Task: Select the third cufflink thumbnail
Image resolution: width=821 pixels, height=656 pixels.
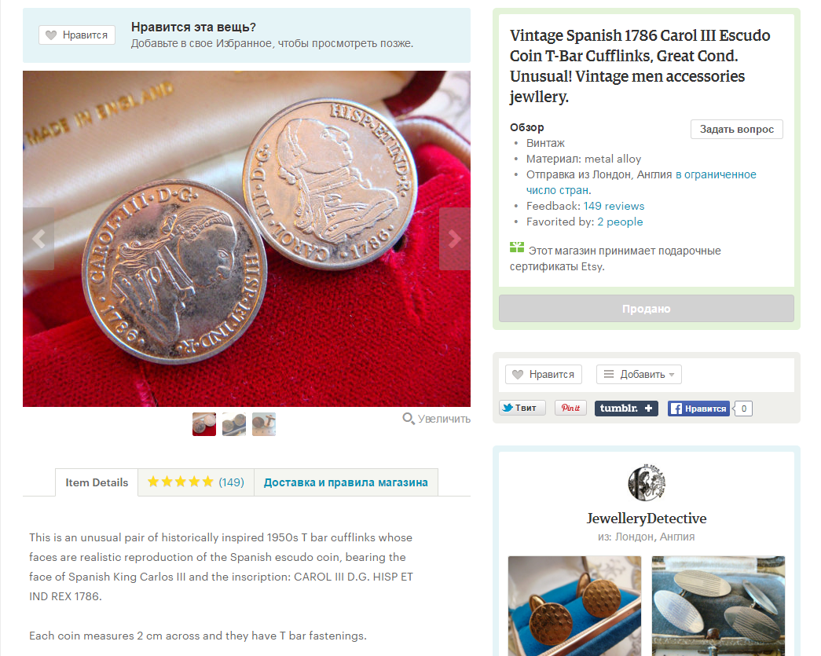Action: (264, 424)
